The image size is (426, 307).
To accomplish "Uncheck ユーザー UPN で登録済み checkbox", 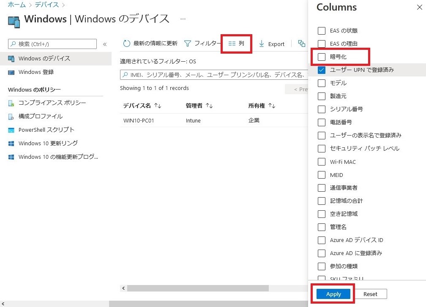I will pos(321,70).
